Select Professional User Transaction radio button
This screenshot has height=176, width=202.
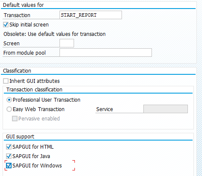click(9, 100)
